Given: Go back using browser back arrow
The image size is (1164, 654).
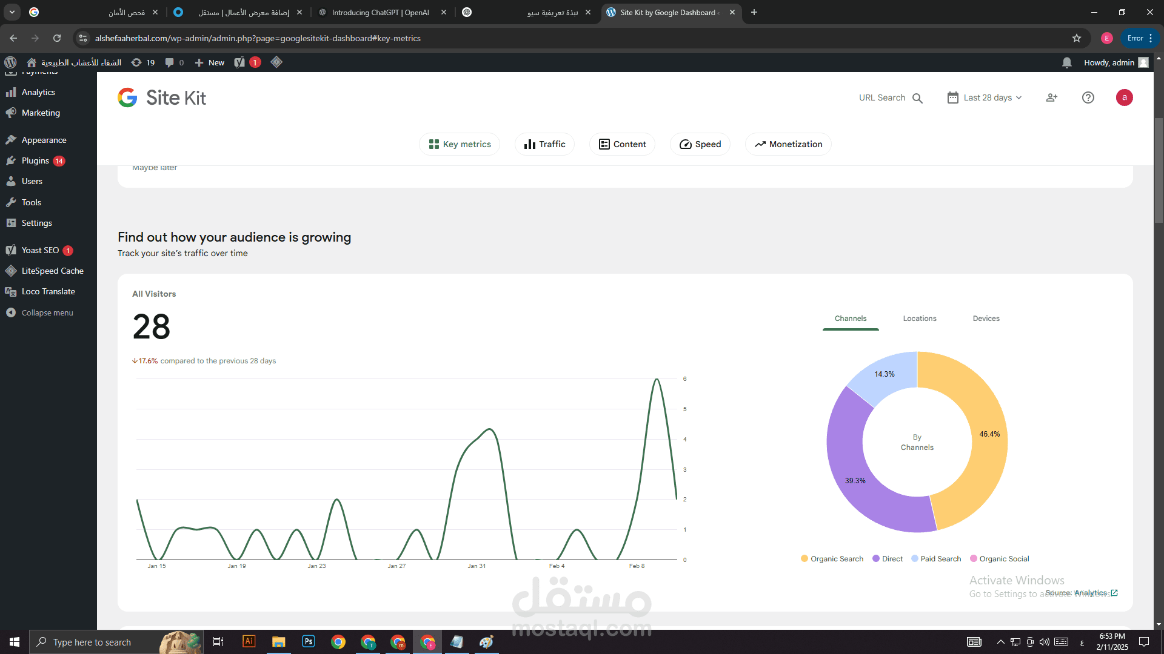Looking at the screenshot, I should click(13, 38).
